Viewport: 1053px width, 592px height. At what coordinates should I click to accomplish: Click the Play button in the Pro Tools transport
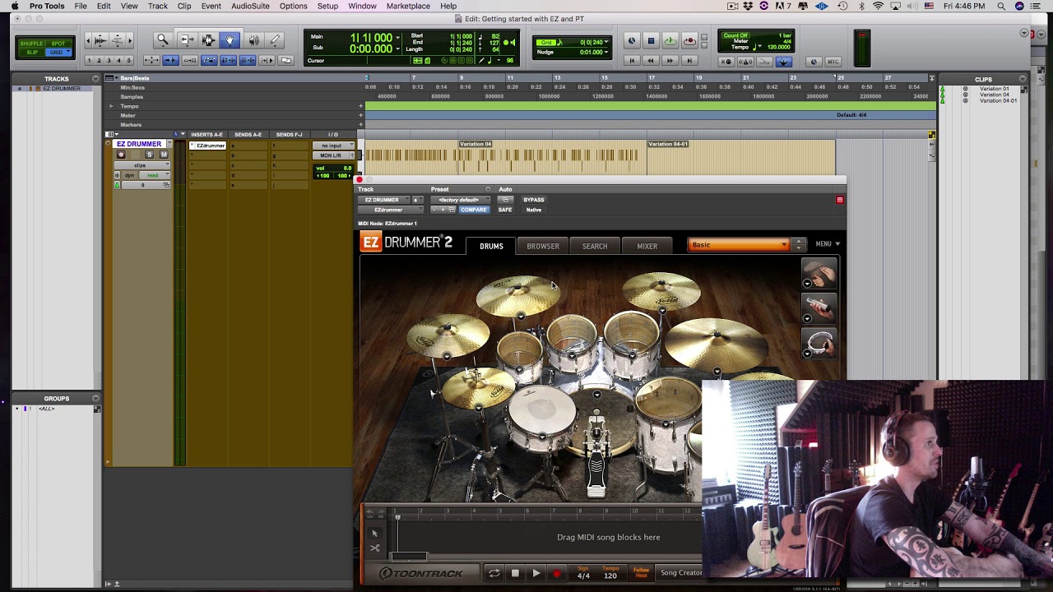[x=670, y=41]
